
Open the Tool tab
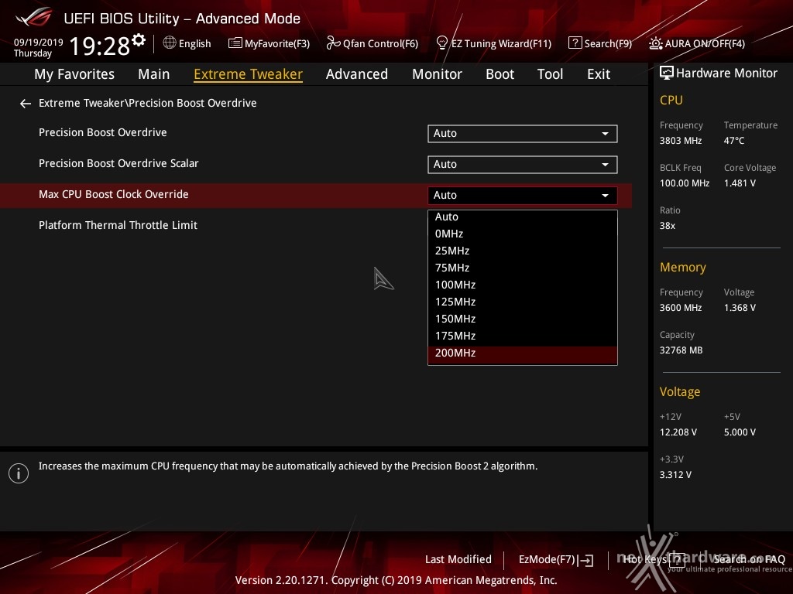[551, 74]
